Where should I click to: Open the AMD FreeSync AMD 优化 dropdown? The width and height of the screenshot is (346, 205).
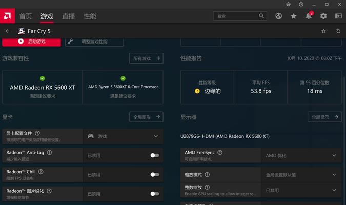(x=301, y=155)
